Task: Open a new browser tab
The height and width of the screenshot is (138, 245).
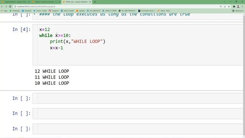Action: pyautogui.click(x=95, y=2)
